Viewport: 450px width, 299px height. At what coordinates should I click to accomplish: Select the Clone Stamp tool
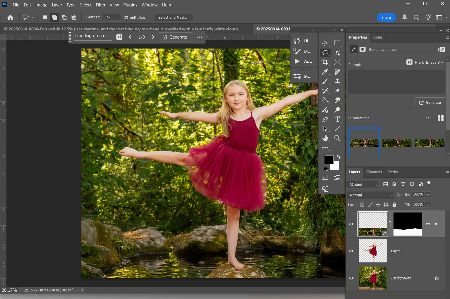[x=337, y=81]
